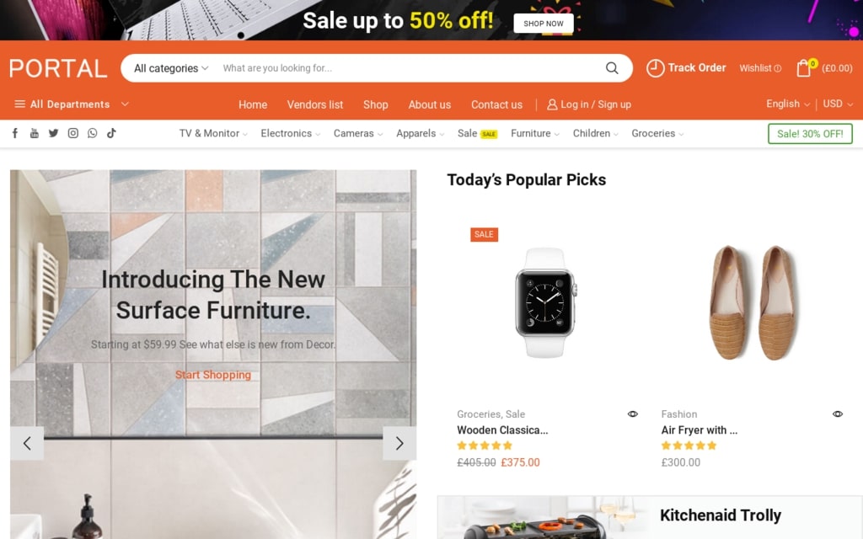The image size is (863, 539).
Task: Open the TikTok social icon
Action: click(111, 133)
